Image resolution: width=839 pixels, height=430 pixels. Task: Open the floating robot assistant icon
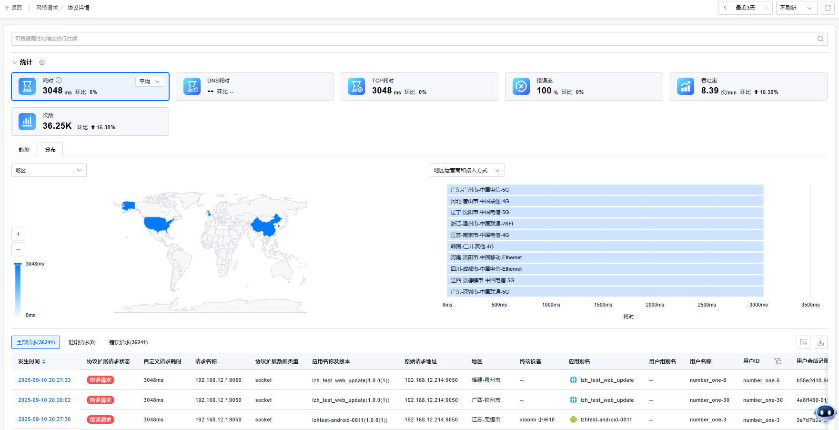[x=825, y=412]
